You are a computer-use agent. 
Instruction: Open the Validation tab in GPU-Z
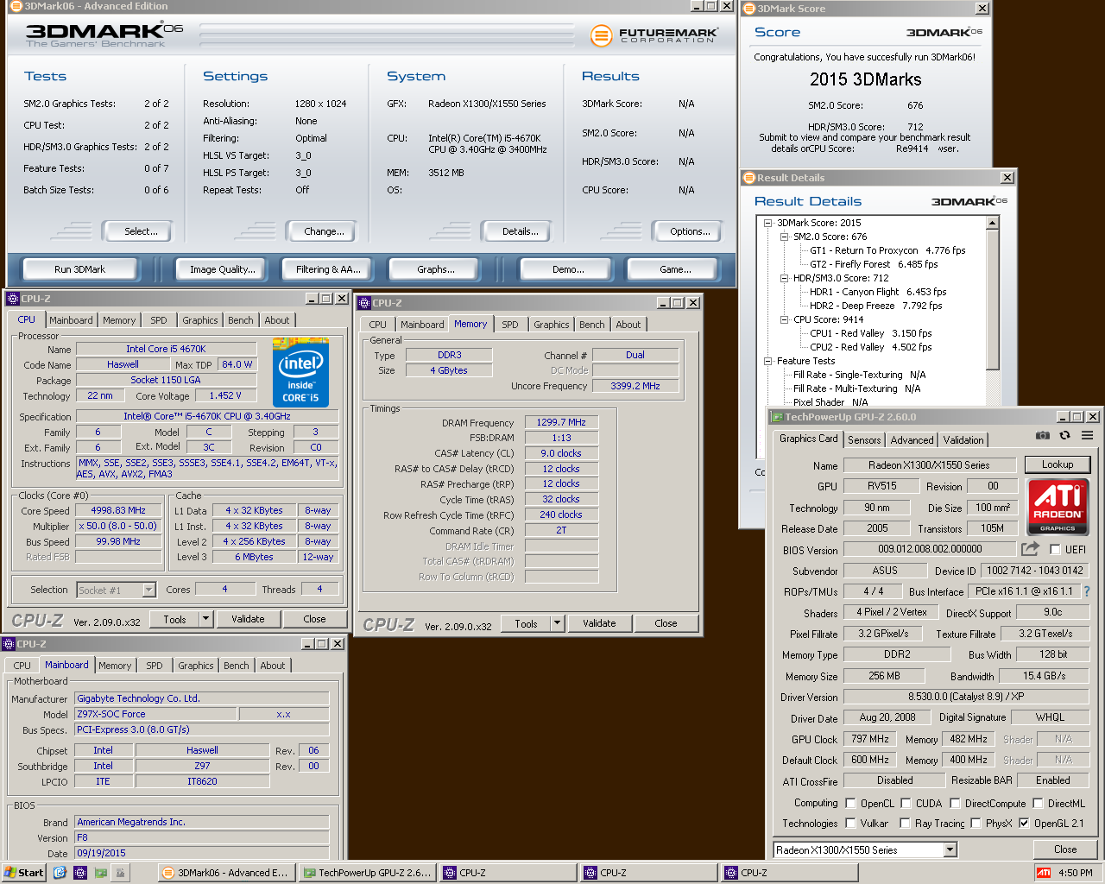963,439
